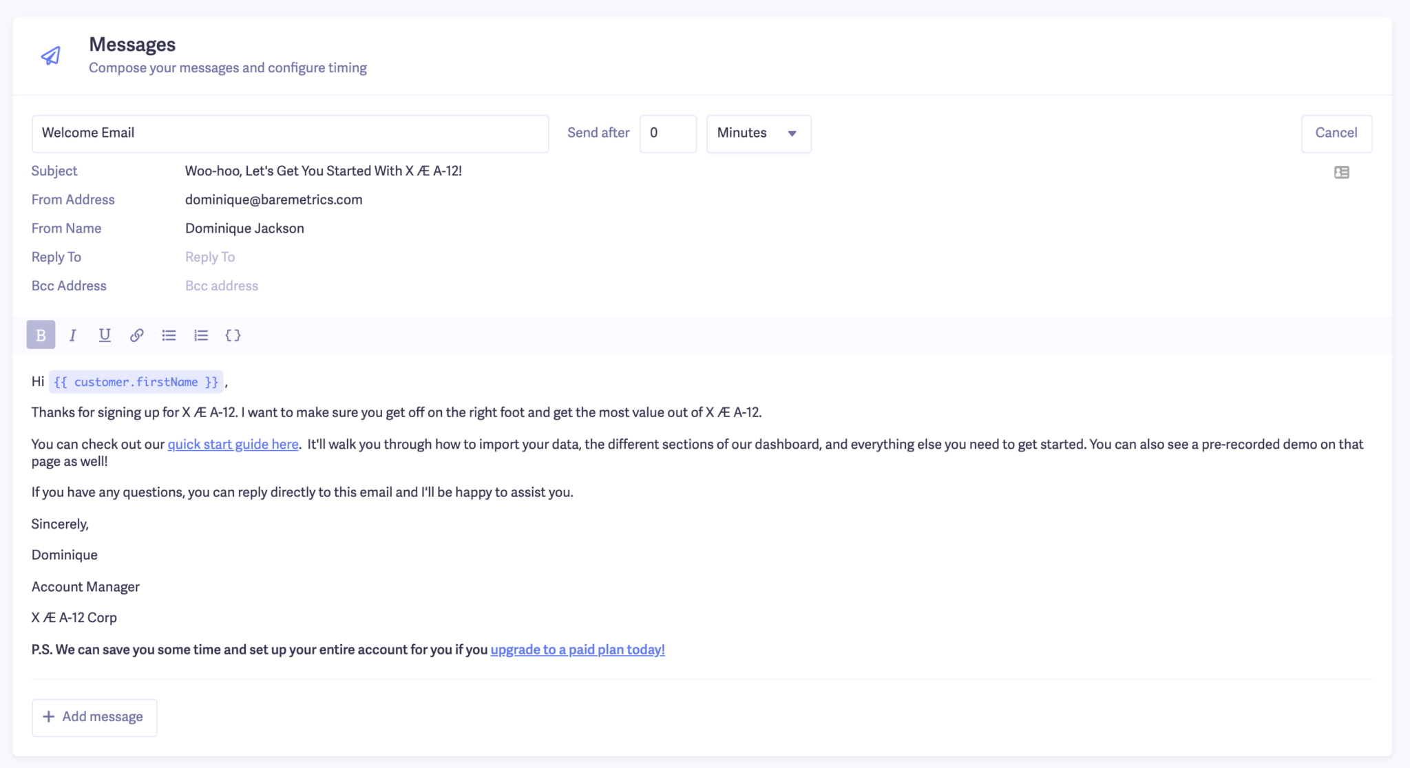This screenshot has width=1410, height=768.
Task: Click the Add message button
Action: (x=94, y=717)
